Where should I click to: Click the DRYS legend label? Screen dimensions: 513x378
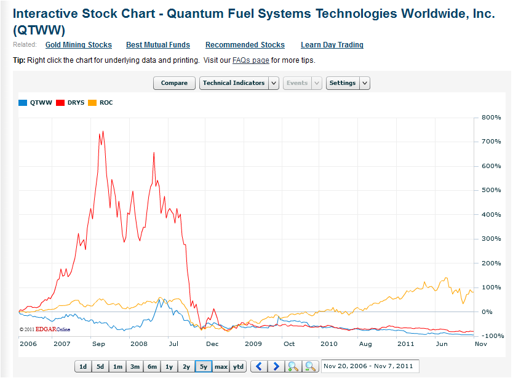click(x=76, y=103)
